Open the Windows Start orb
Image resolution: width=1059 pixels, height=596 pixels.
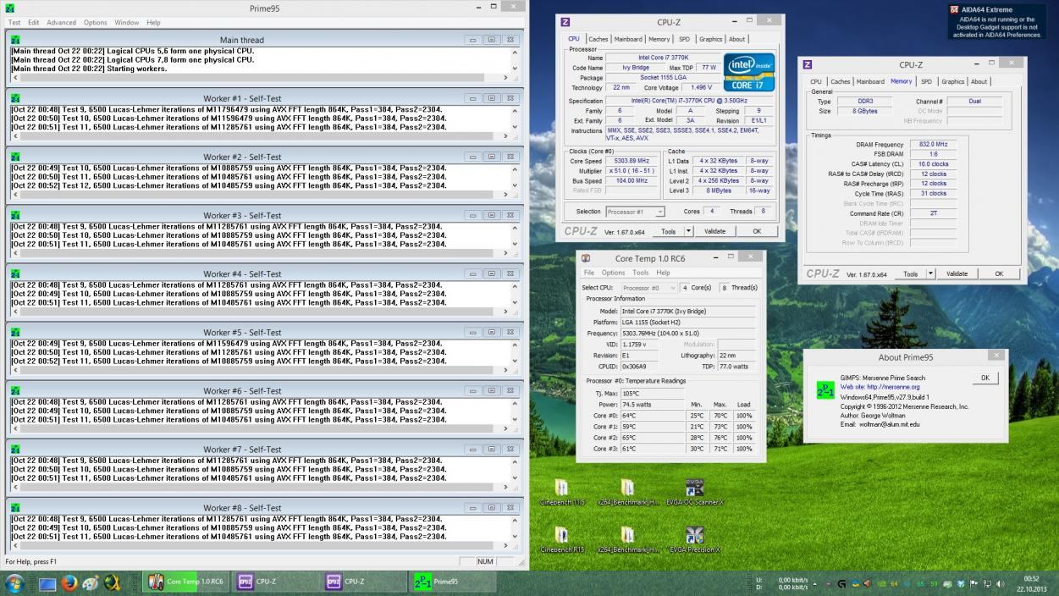[14, 582]
